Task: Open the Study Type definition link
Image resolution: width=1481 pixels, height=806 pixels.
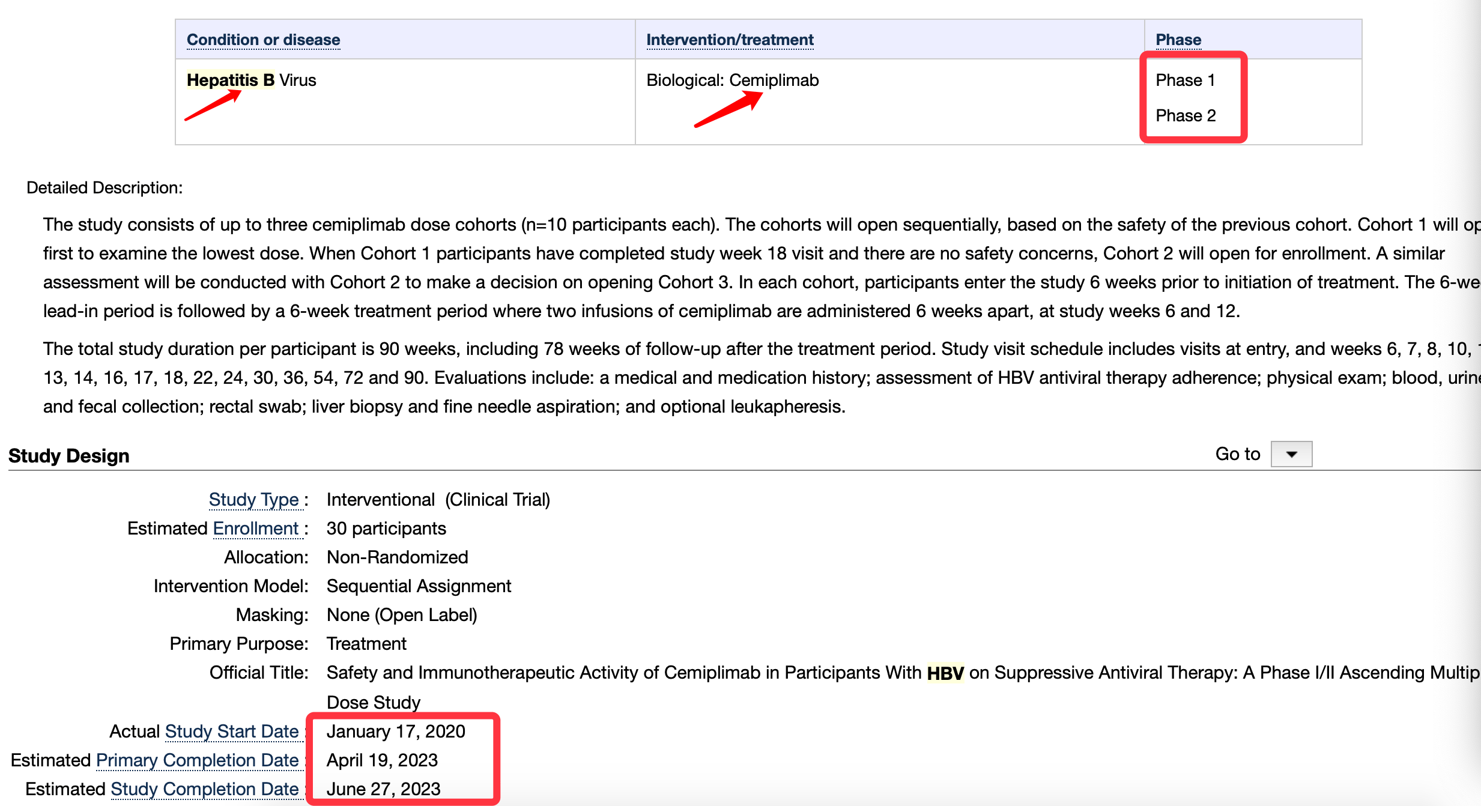Action: [253, 500]
